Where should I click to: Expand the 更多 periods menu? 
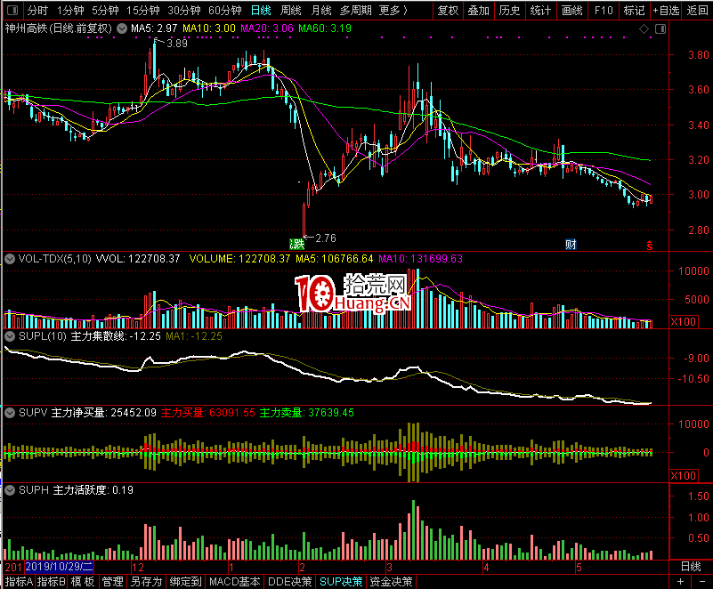tap(393, 10)
